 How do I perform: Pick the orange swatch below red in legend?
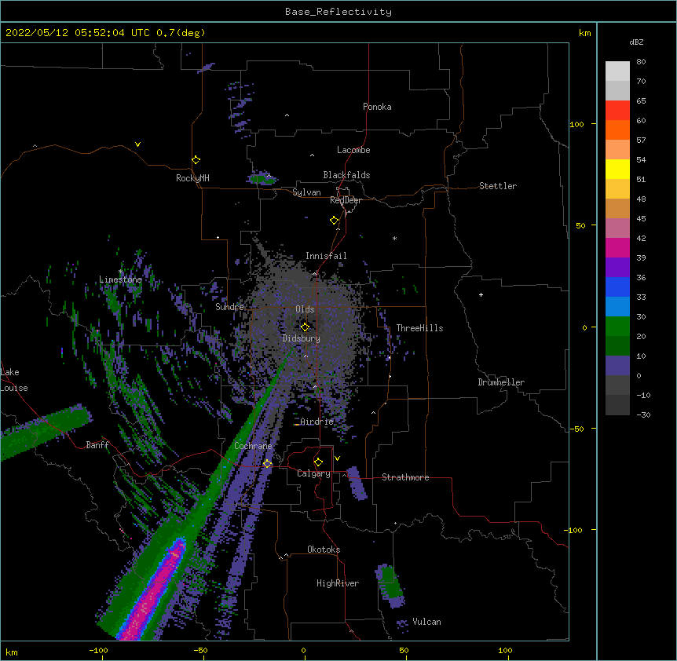point(617,130)
